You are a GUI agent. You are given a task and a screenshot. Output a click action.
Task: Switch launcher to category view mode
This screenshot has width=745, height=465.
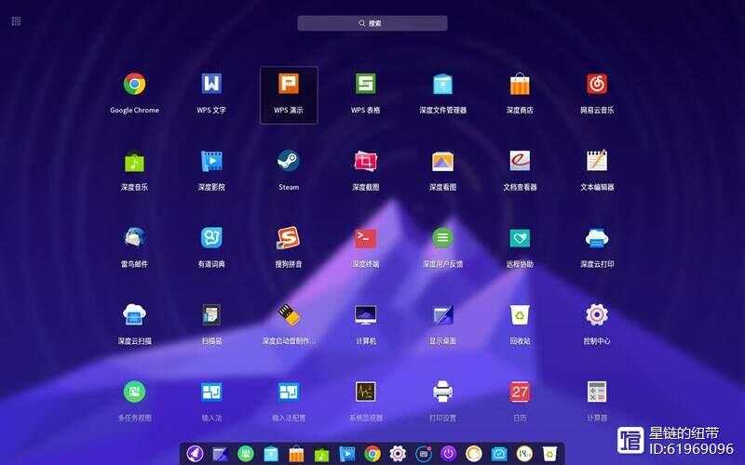[x=16, y=20]
